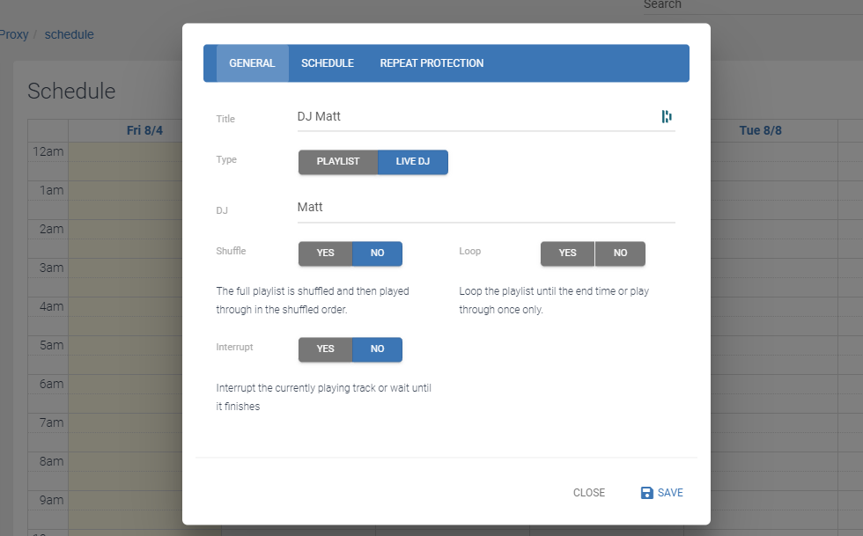Click the icon inside the Title field
The image size is (863, 536).
tap(667, 116)
